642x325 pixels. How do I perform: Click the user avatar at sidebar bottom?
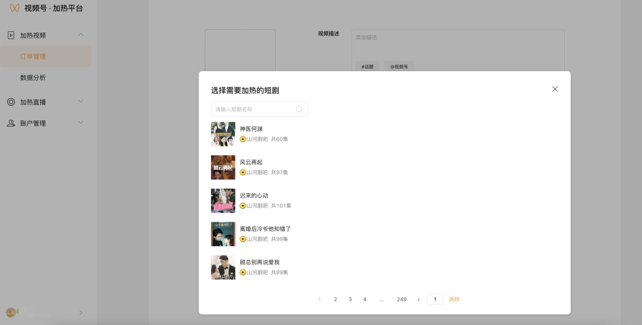11,313
